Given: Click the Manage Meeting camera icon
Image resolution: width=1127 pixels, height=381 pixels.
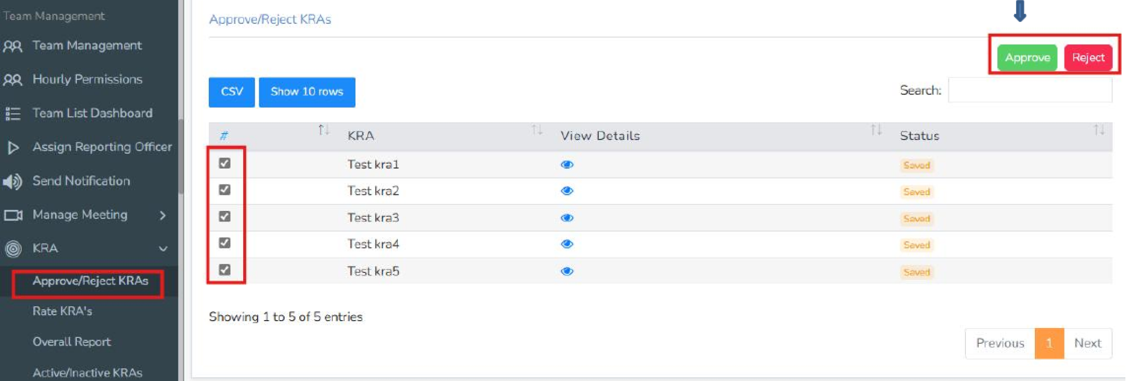Looking at the screenshot, I should click(x=13, y=215).
